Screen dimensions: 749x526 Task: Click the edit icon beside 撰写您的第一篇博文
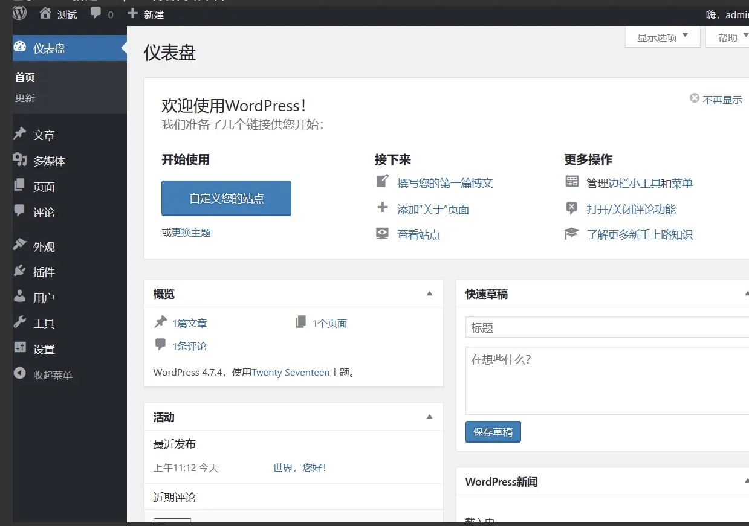(382, 181)
